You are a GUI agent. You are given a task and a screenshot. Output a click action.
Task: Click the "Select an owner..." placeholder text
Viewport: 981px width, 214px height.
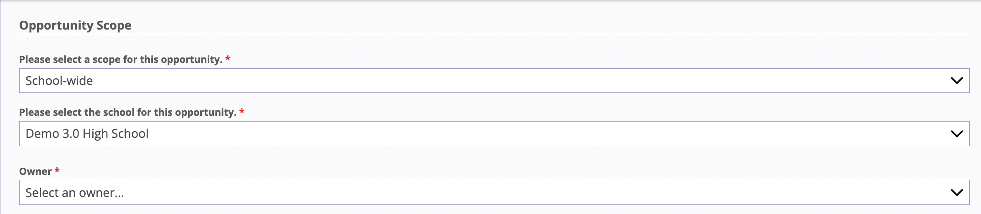[75, 193]
